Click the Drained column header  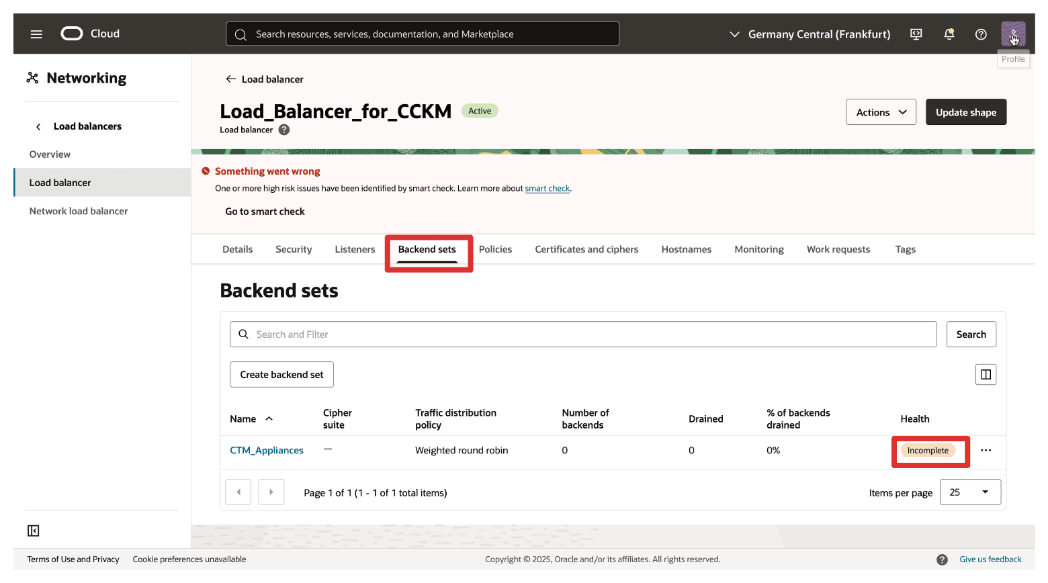click(706, 419)
